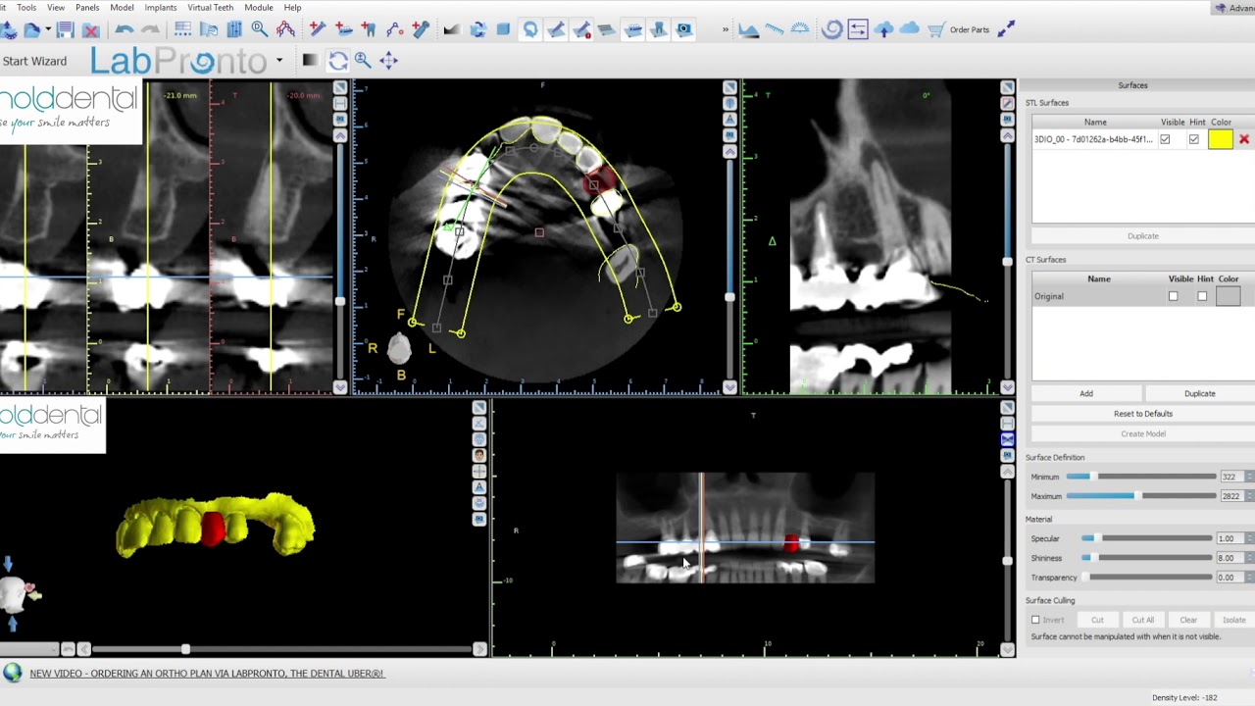Click the Redo arrow icon
Viewport: 1255px width, 706px height.
click(x=151, y=29)
